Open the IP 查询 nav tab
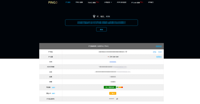Viewport: 200px width, 104px height. 68,2
